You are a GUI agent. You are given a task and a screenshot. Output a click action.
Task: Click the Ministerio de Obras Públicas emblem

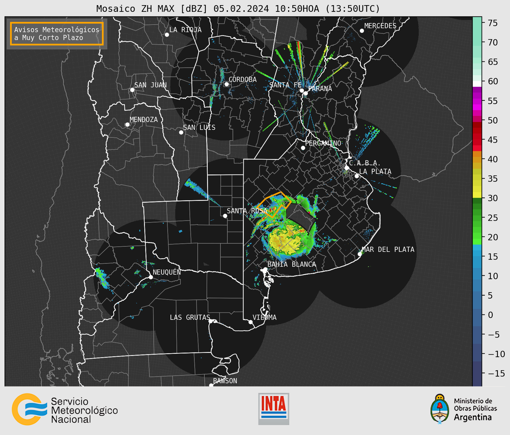[440, 409]
